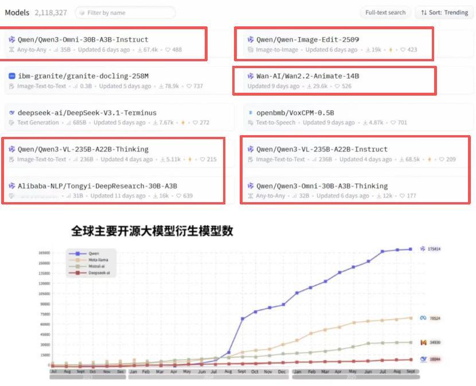Viewport: 476px width, 386px height.
Task: Open the Sort: Trending dropdown
Action: pos(444,13)
